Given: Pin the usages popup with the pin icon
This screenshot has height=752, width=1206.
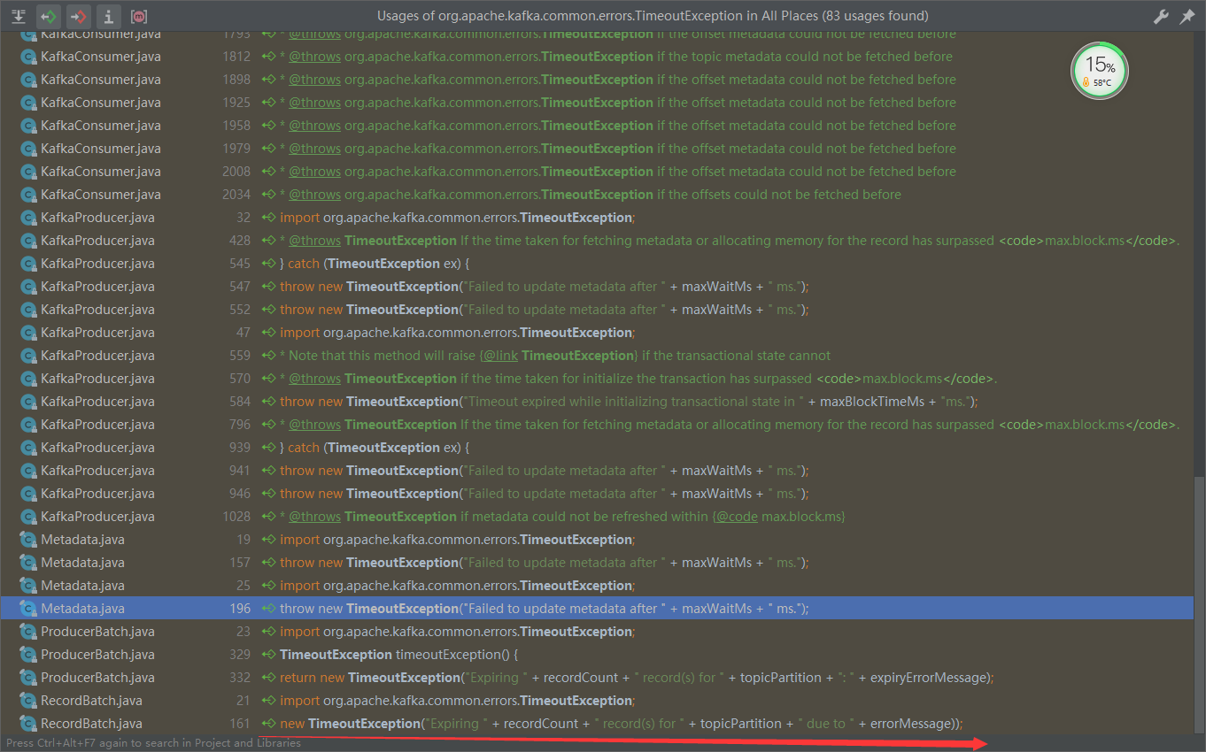Looking at the screenshot, I should (1187, 16).
